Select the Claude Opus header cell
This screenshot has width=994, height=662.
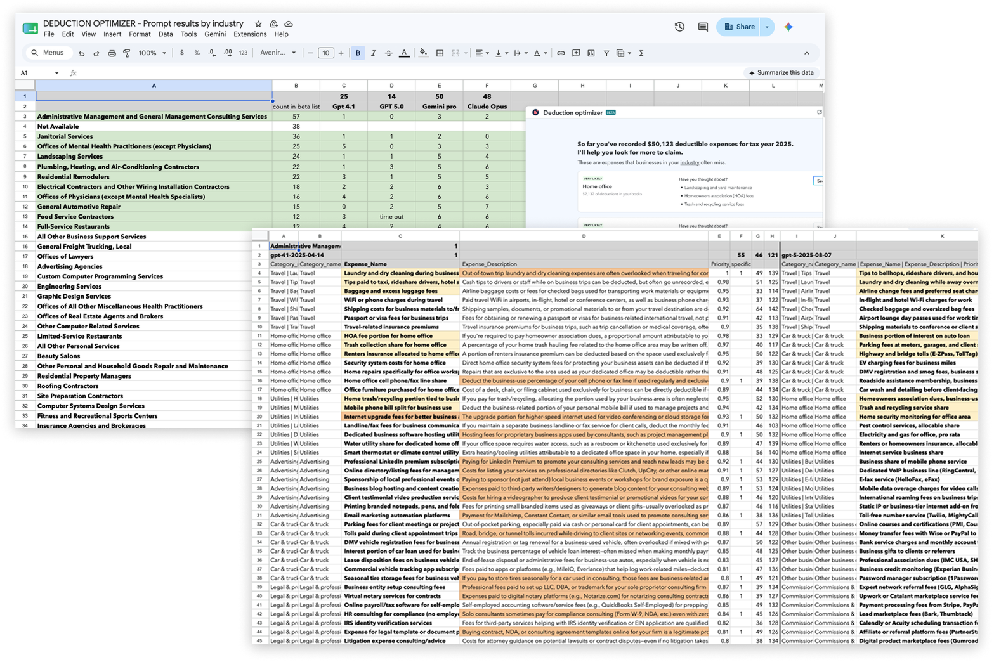(487, 107)
